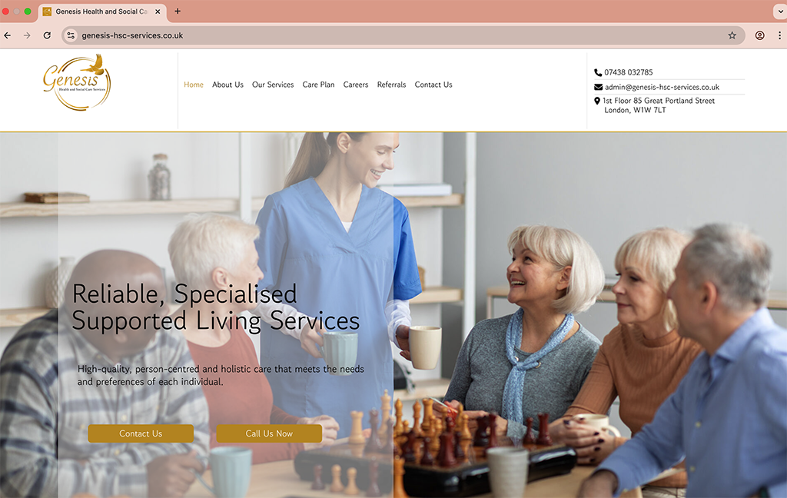The height and width of the screenshot is (498, 787).
Task: Bookmark page with the star icon
Action: coord(732,35)
